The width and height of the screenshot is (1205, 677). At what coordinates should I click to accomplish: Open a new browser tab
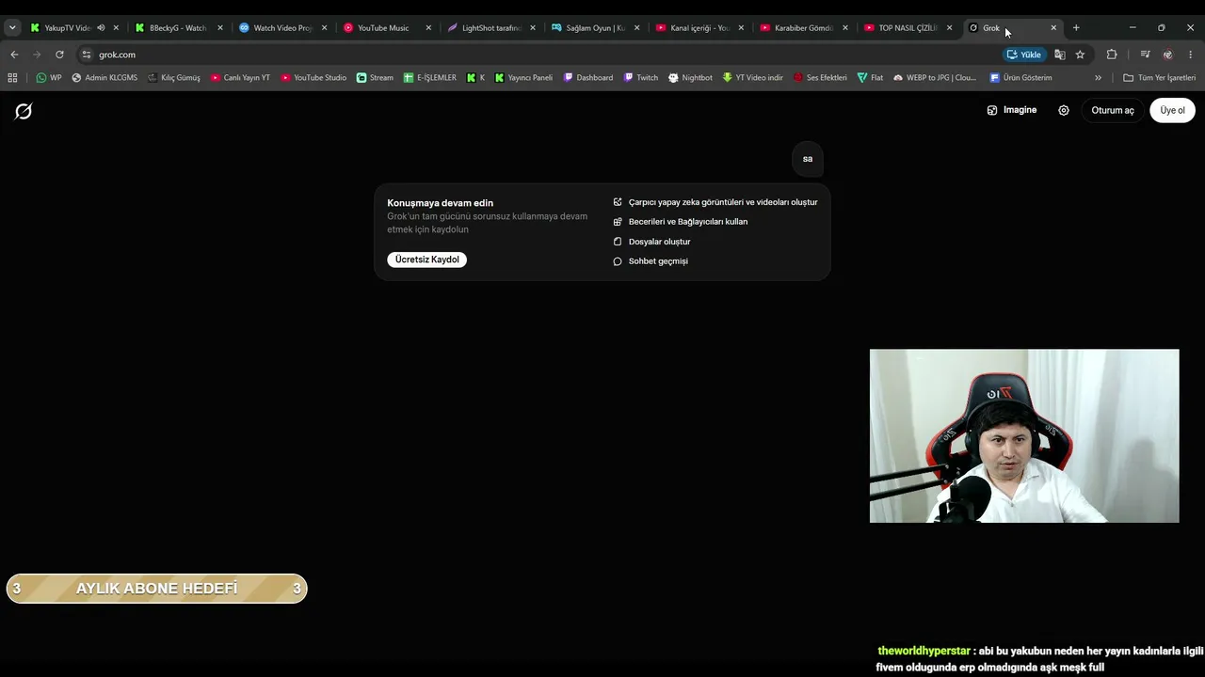(x=1076, y=28)
